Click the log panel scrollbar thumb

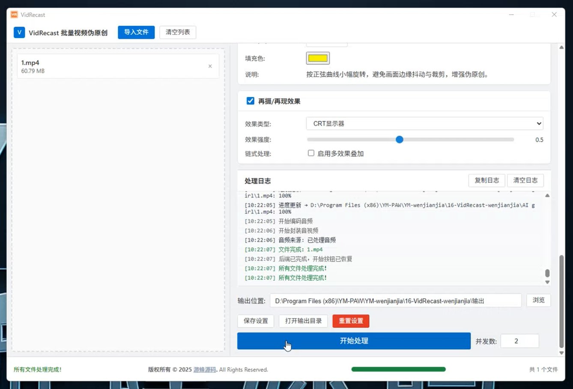[547, 273]
